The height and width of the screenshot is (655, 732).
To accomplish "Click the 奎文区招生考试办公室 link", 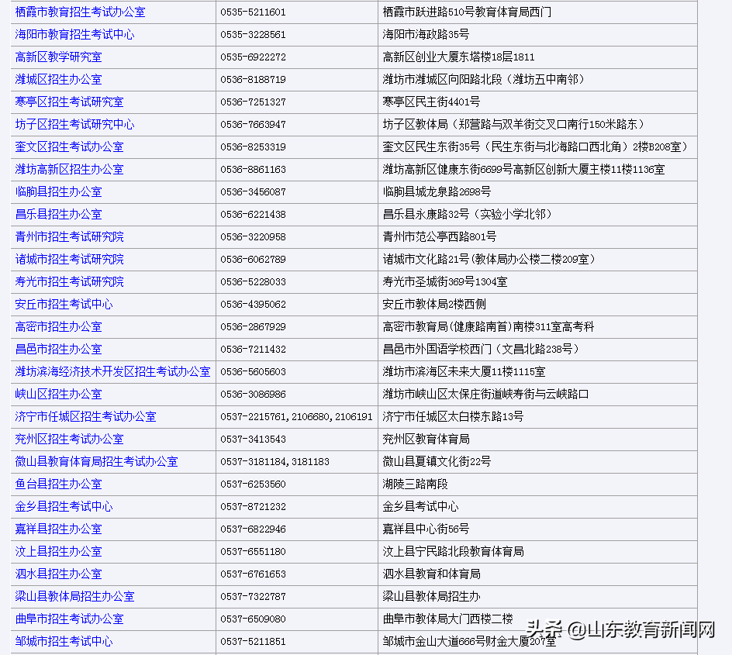I will [70, 147].
